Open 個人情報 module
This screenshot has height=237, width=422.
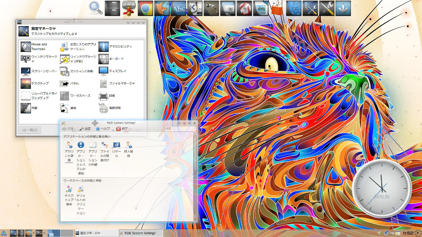pyautogui.click(x=129, y=149)
